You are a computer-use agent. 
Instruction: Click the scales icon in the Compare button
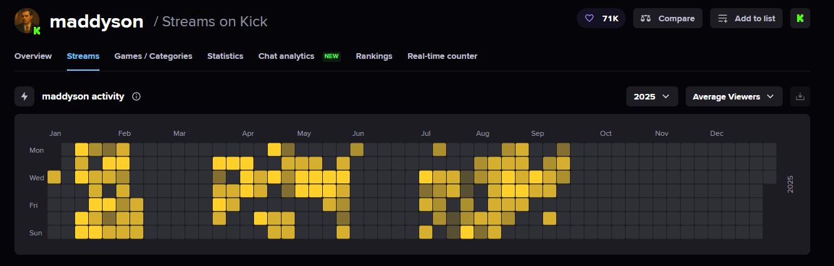(647, 18)
